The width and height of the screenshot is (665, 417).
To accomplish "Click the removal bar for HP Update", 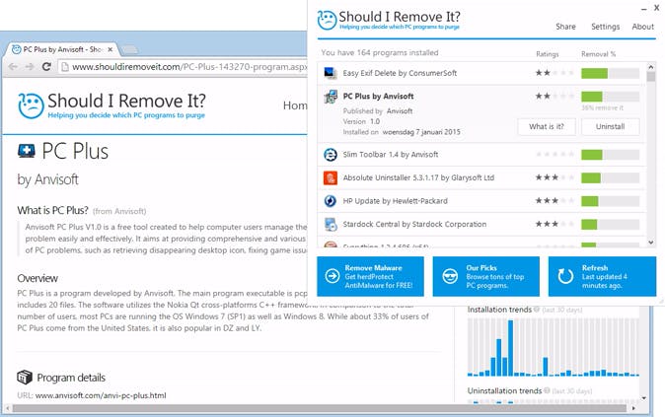I will pyautogui.click(x=611, y=201).
